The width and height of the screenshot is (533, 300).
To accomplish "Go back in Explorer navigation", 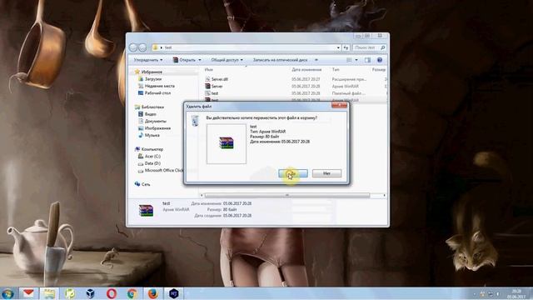I will [x=133, y=47].
